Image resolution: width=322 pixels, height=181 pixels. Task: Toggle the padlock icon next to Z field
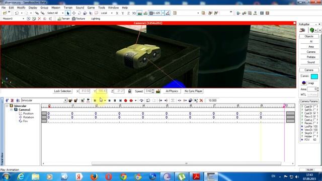click(x=130, y=91)
